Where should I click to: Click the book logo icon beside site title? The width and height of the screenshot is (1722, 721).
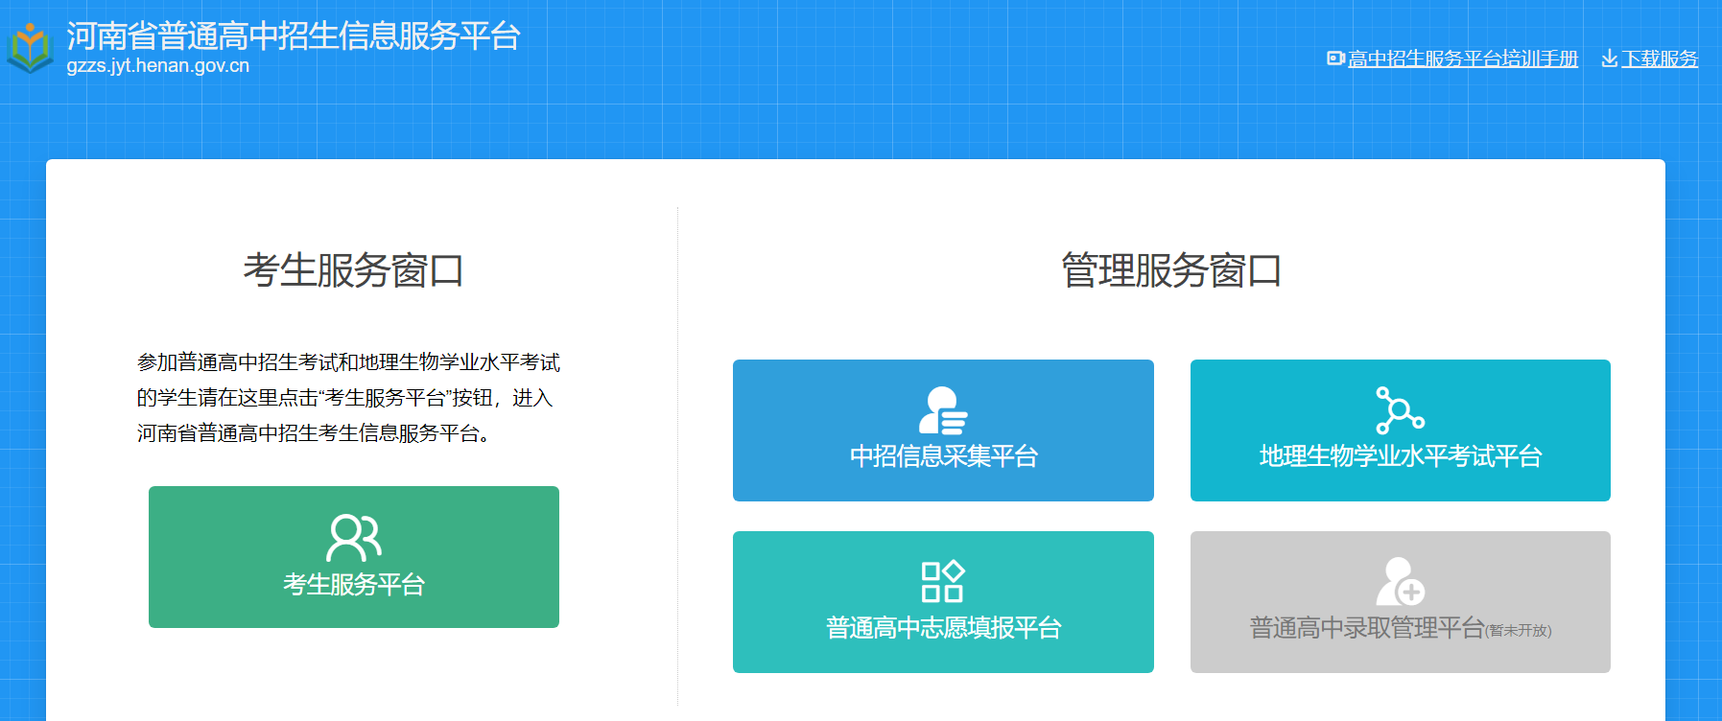click(31, 48)
